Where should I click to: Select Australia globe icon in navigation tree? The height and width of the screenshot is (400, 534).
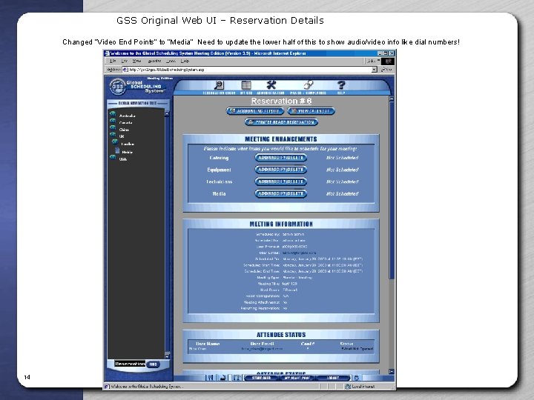tap(113, 113)
